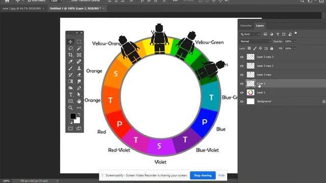The image size is (326, 183).
Task: Select the Background layer thumbnail
Action: (x=251, y=102)
